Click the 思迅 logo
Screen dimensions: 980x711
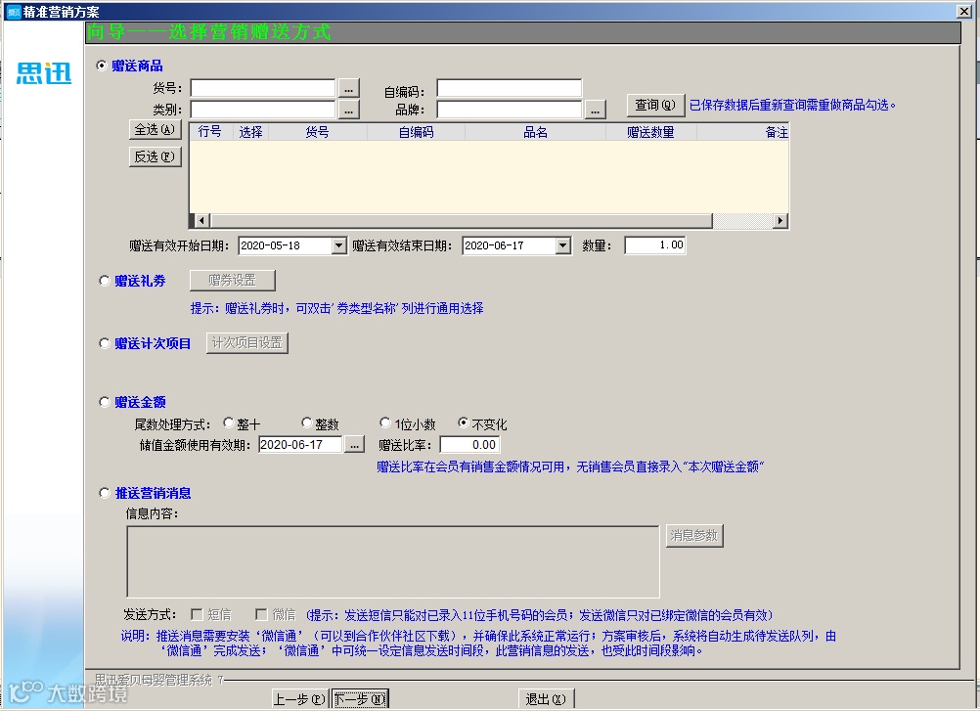(x=44, y=73)
